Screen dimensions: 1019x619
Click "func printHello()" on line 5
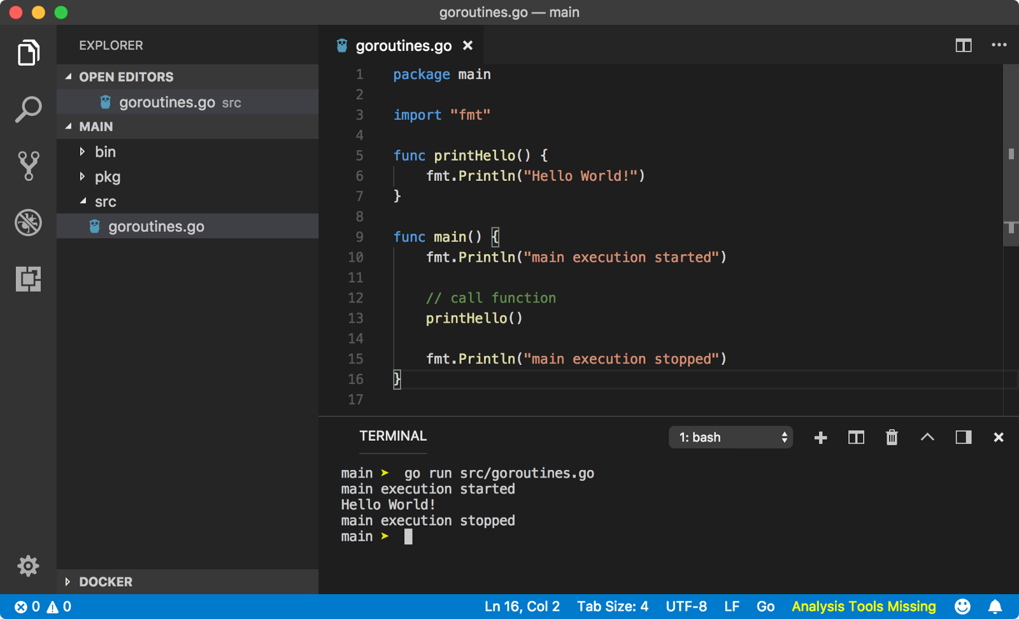462,155
